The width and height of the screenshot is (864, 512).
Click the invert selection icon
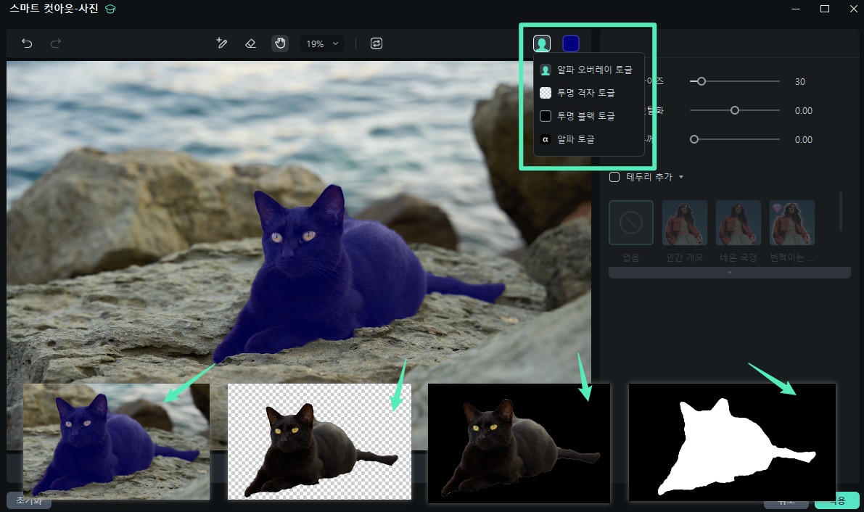click(x=377, y=44)
